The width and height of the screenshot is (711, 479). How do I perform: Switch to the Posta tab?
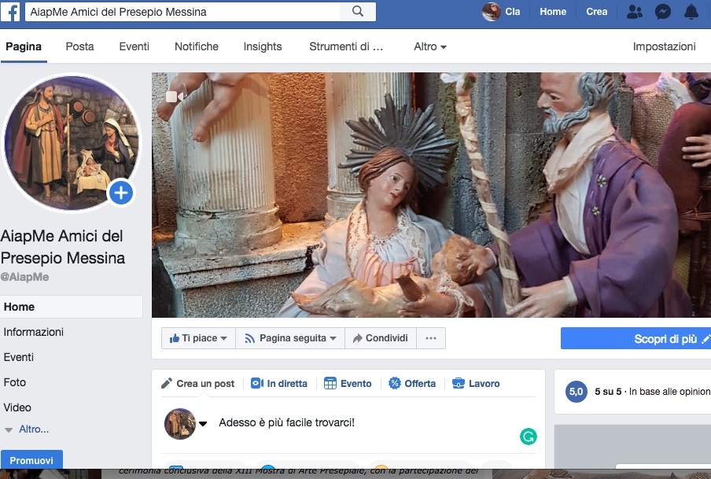tap(79, 46)
